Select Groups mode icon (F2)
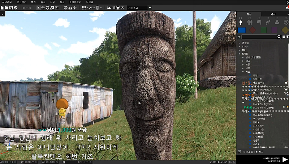Viewport: 289px width, 164px height. point(250,22)
